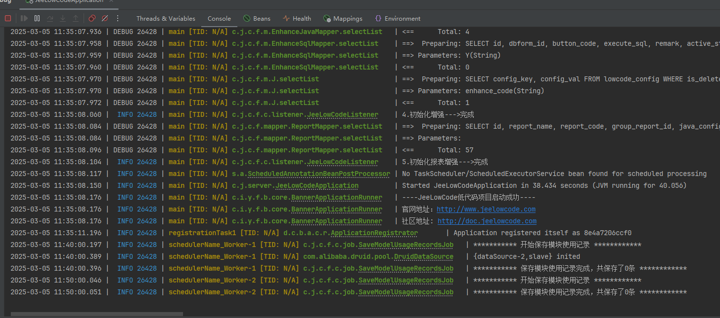The image size is (720, 318).
Task: Pause the program execution
Action: (37, 18)
